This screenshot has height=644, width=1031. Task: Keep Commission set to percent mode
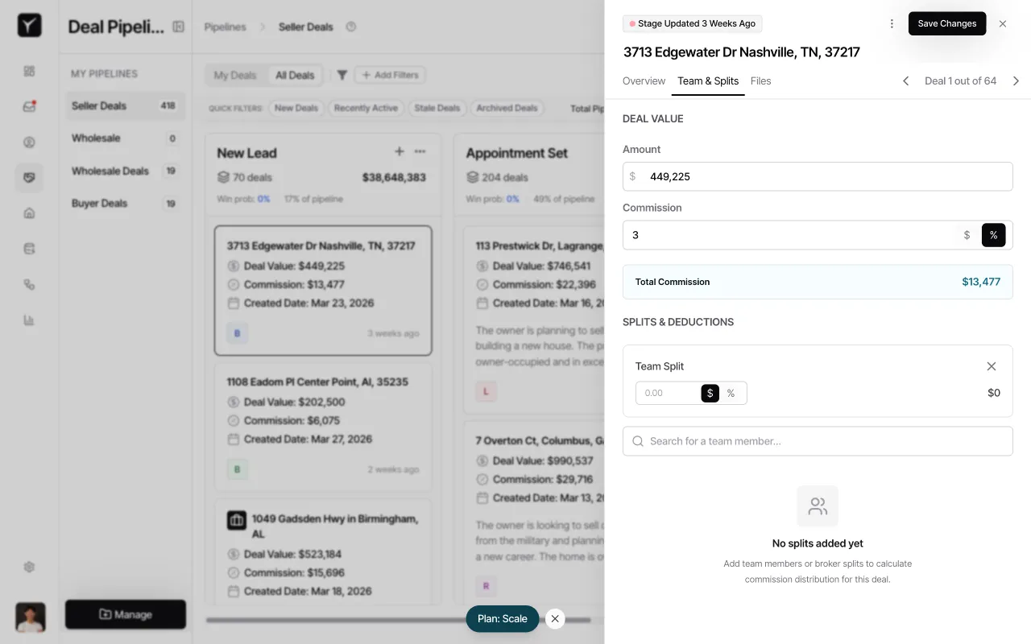point(993,235)
